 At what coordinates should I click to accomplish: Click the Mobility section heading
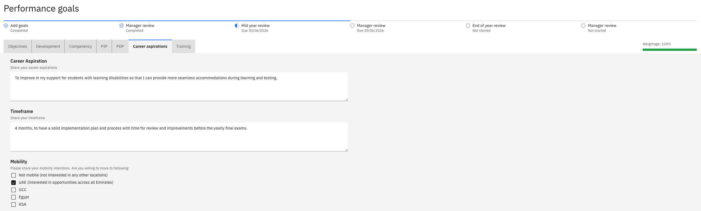click(19, 162)
